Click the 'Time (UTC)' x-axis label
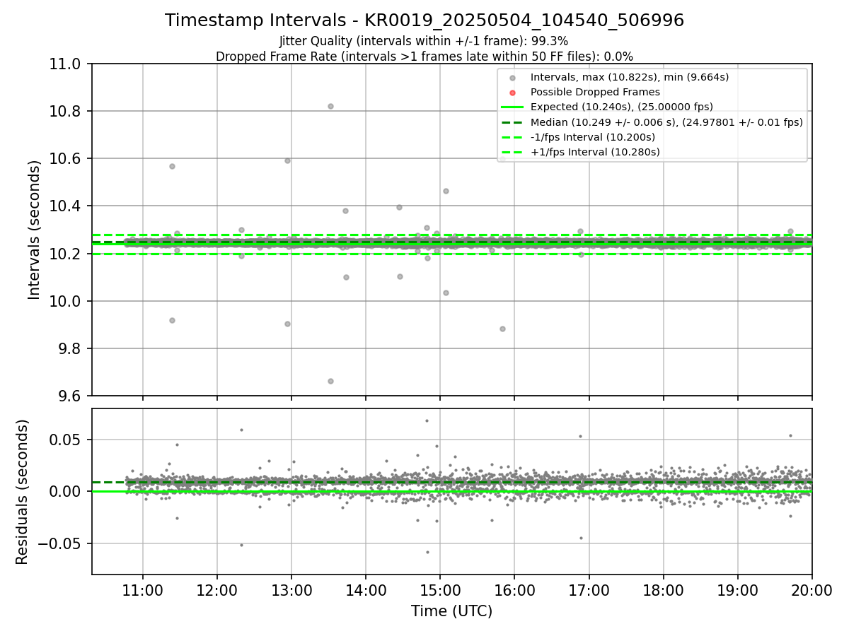The height and width of the screenshot is (636, 849). coord(451,611)
